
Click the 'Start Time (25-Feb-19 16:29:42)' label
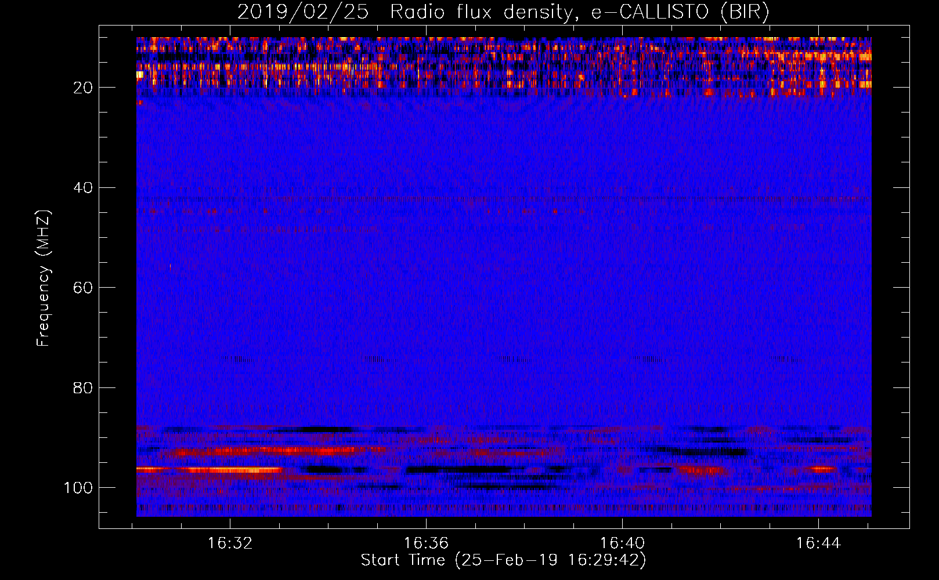503,560
